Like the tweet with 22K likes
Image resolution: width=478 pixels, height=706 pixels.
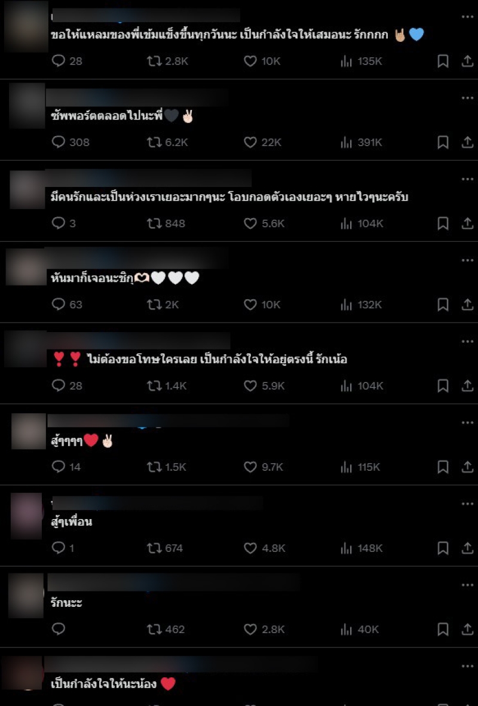263,142
